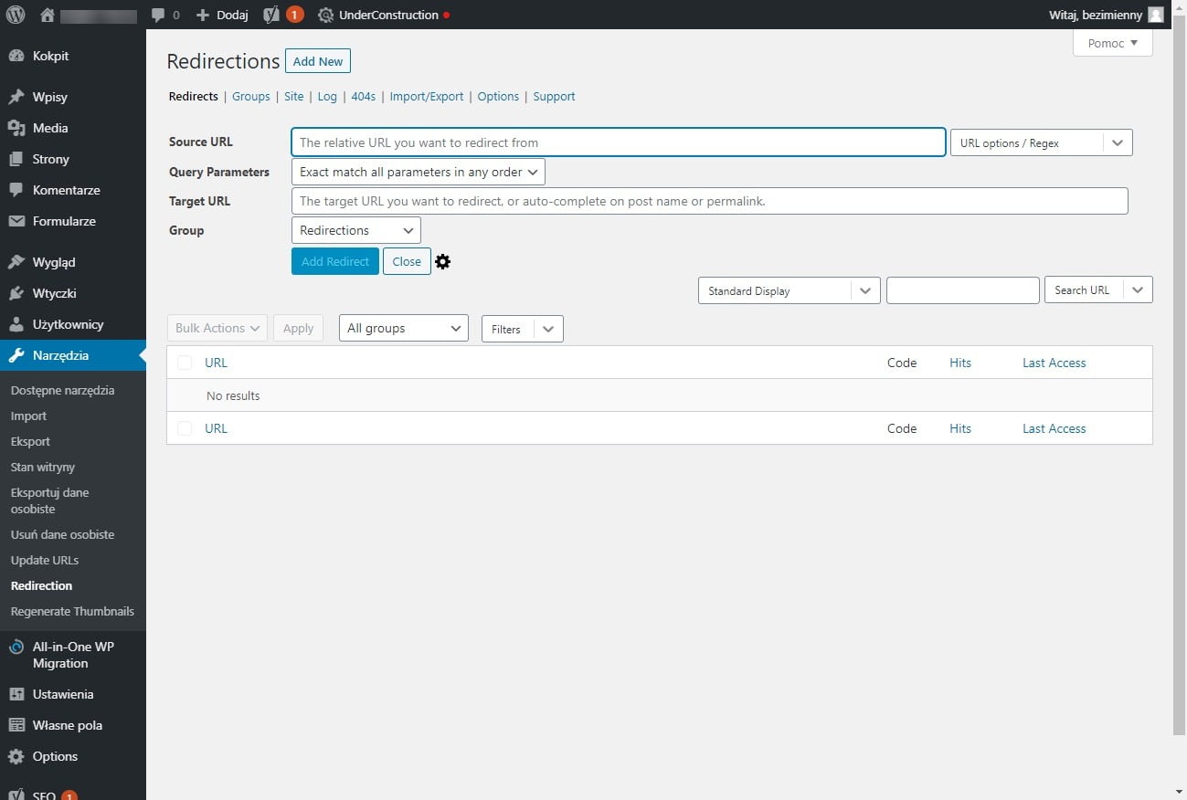Click into the Source URL field
Viewport: 1187px width, 800px height.
pos(618,142)
